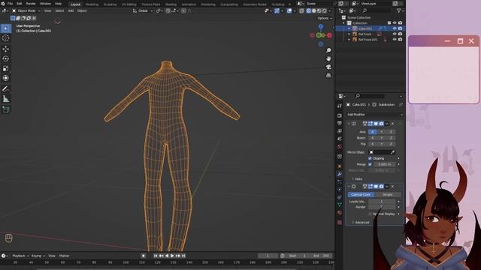The width and height of the screenshot is (481, 270).
Task: Open the viewport Options dropdown
Action: [325, 18]
